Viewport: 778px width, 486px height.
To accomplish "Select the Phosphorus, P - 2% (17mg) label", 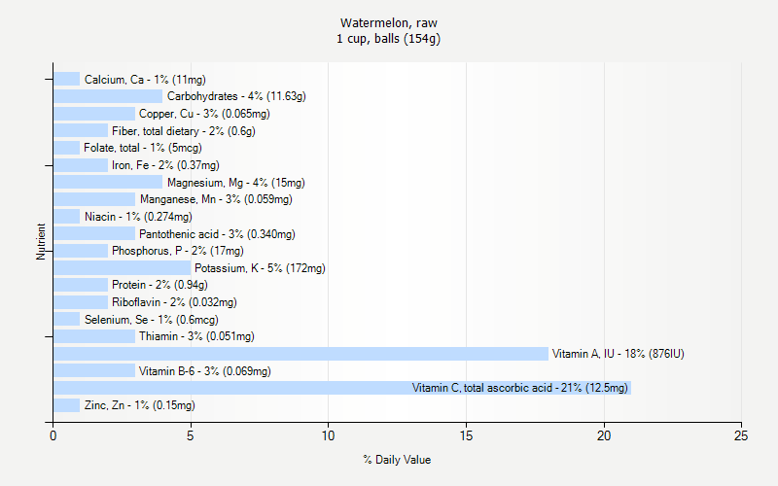I will pyautogui.click(x=178, y=251).
